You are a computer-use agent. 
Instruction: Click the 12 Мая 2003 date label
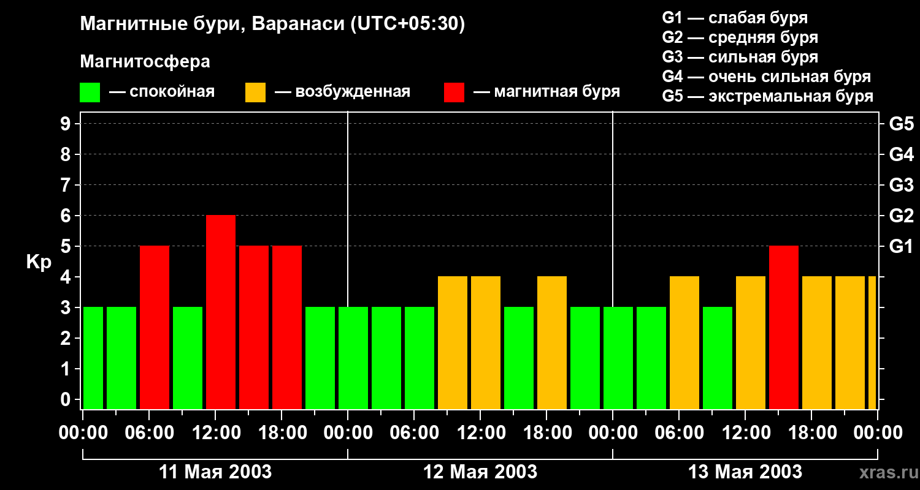pos(480,472)
